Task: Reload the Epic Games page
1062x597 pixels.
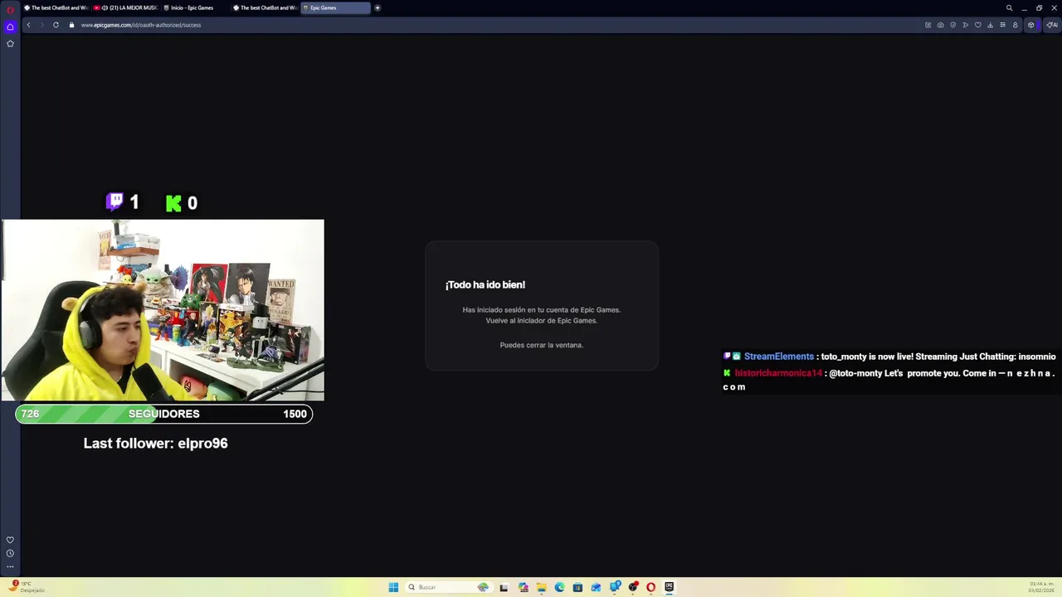Action: pyautogui.click(x=56, y=25)
